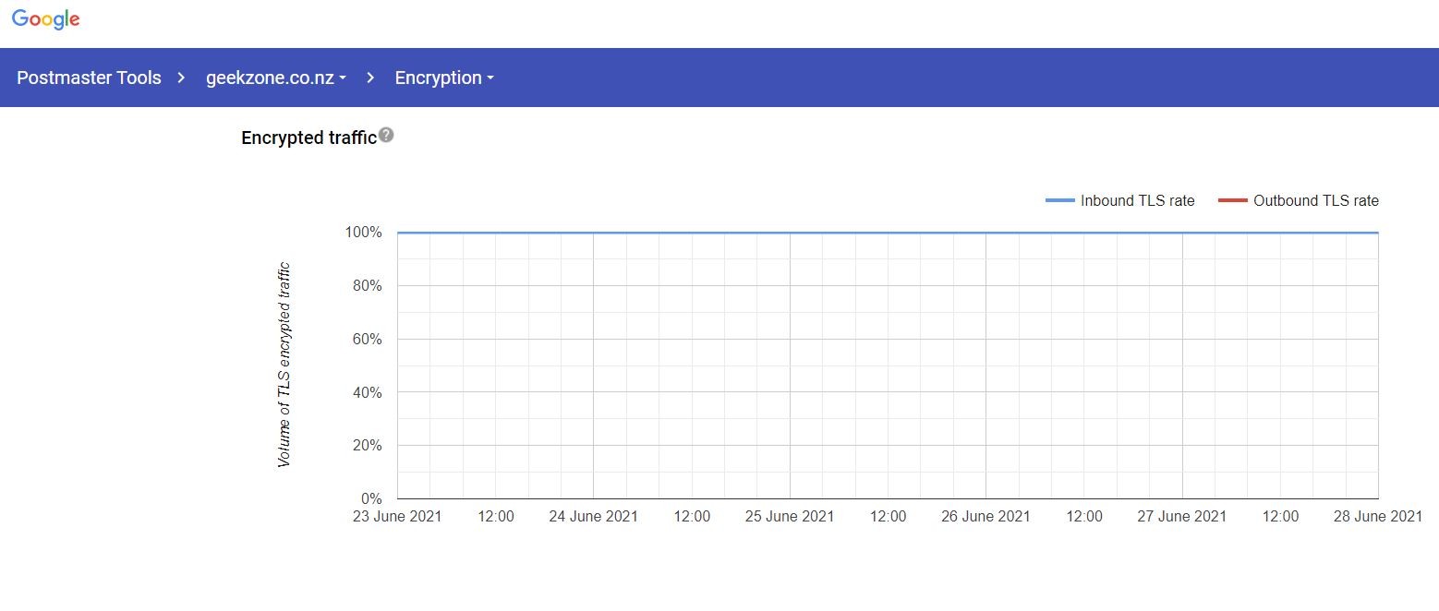Select the 27 June 2021 axis label
The height and width of the screenshot is (611, 1439).
[x=1181, y=516]
